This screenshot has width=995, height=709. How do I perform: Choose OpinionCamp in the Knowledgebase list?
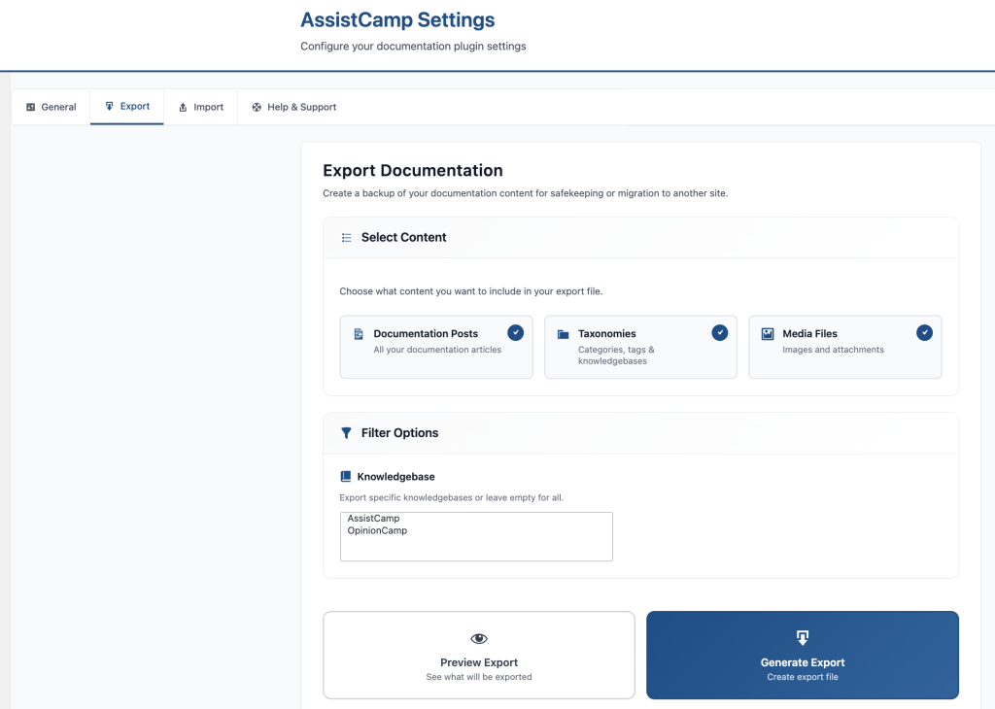pos(377,530)
